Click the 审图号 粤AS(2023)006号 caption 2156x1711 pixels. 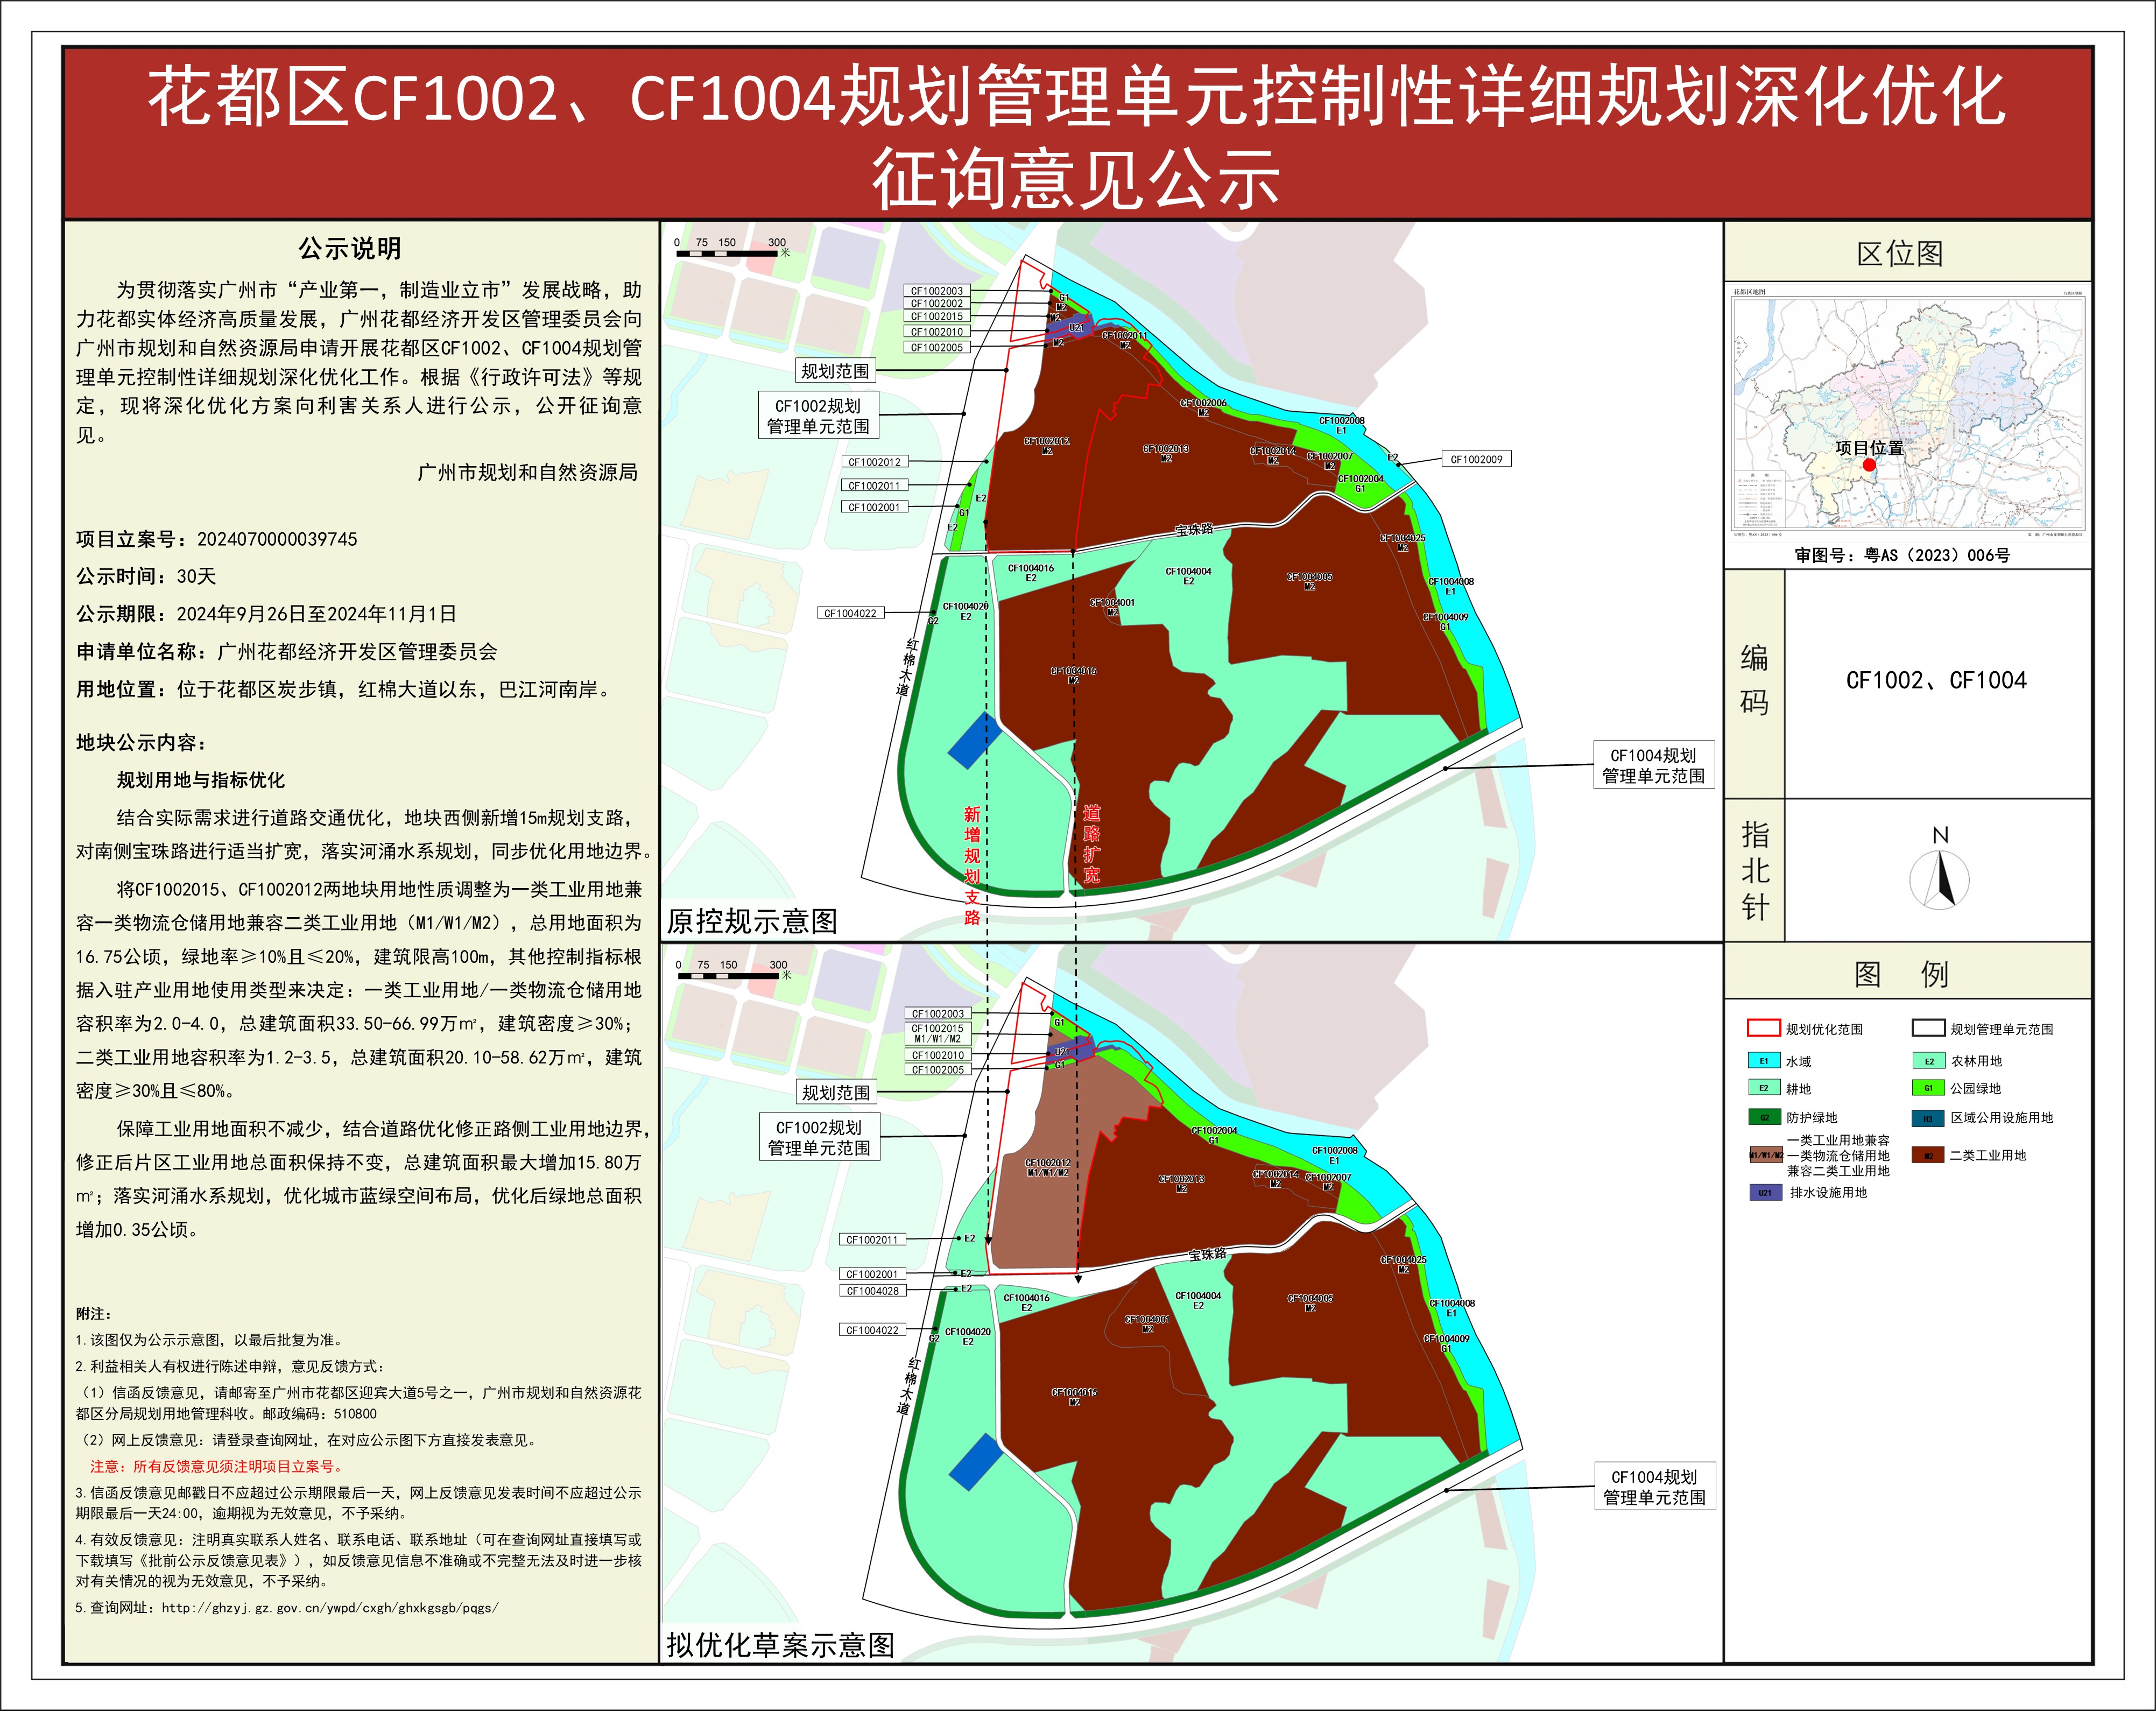coord(1901,555)
